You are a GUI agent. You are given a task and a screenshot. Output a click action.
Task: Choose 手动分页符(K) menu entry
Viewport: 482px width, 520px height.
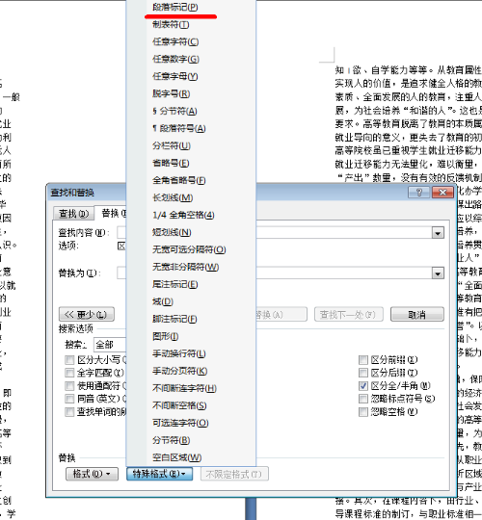[179, 371]
